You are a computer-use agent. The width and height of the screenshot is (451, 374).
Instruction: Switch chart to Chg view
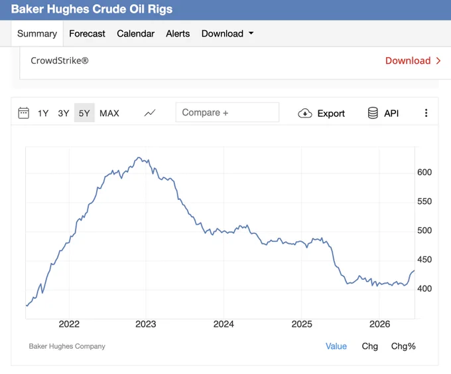(369, 346)
